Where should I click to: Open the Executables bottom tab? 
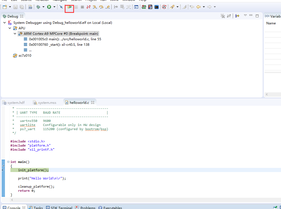[x=110, y=208]
